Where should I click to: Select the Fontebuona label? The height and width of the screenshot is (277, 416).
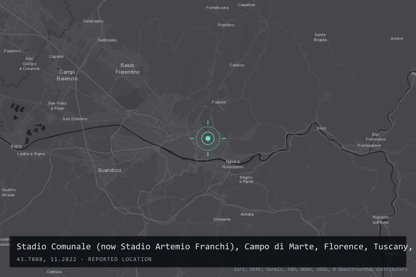tap(217, 8)
